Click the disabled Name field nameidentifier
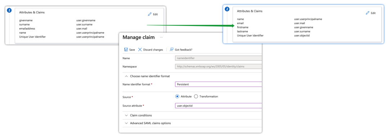The image size is (389, 135). [219, 58]
